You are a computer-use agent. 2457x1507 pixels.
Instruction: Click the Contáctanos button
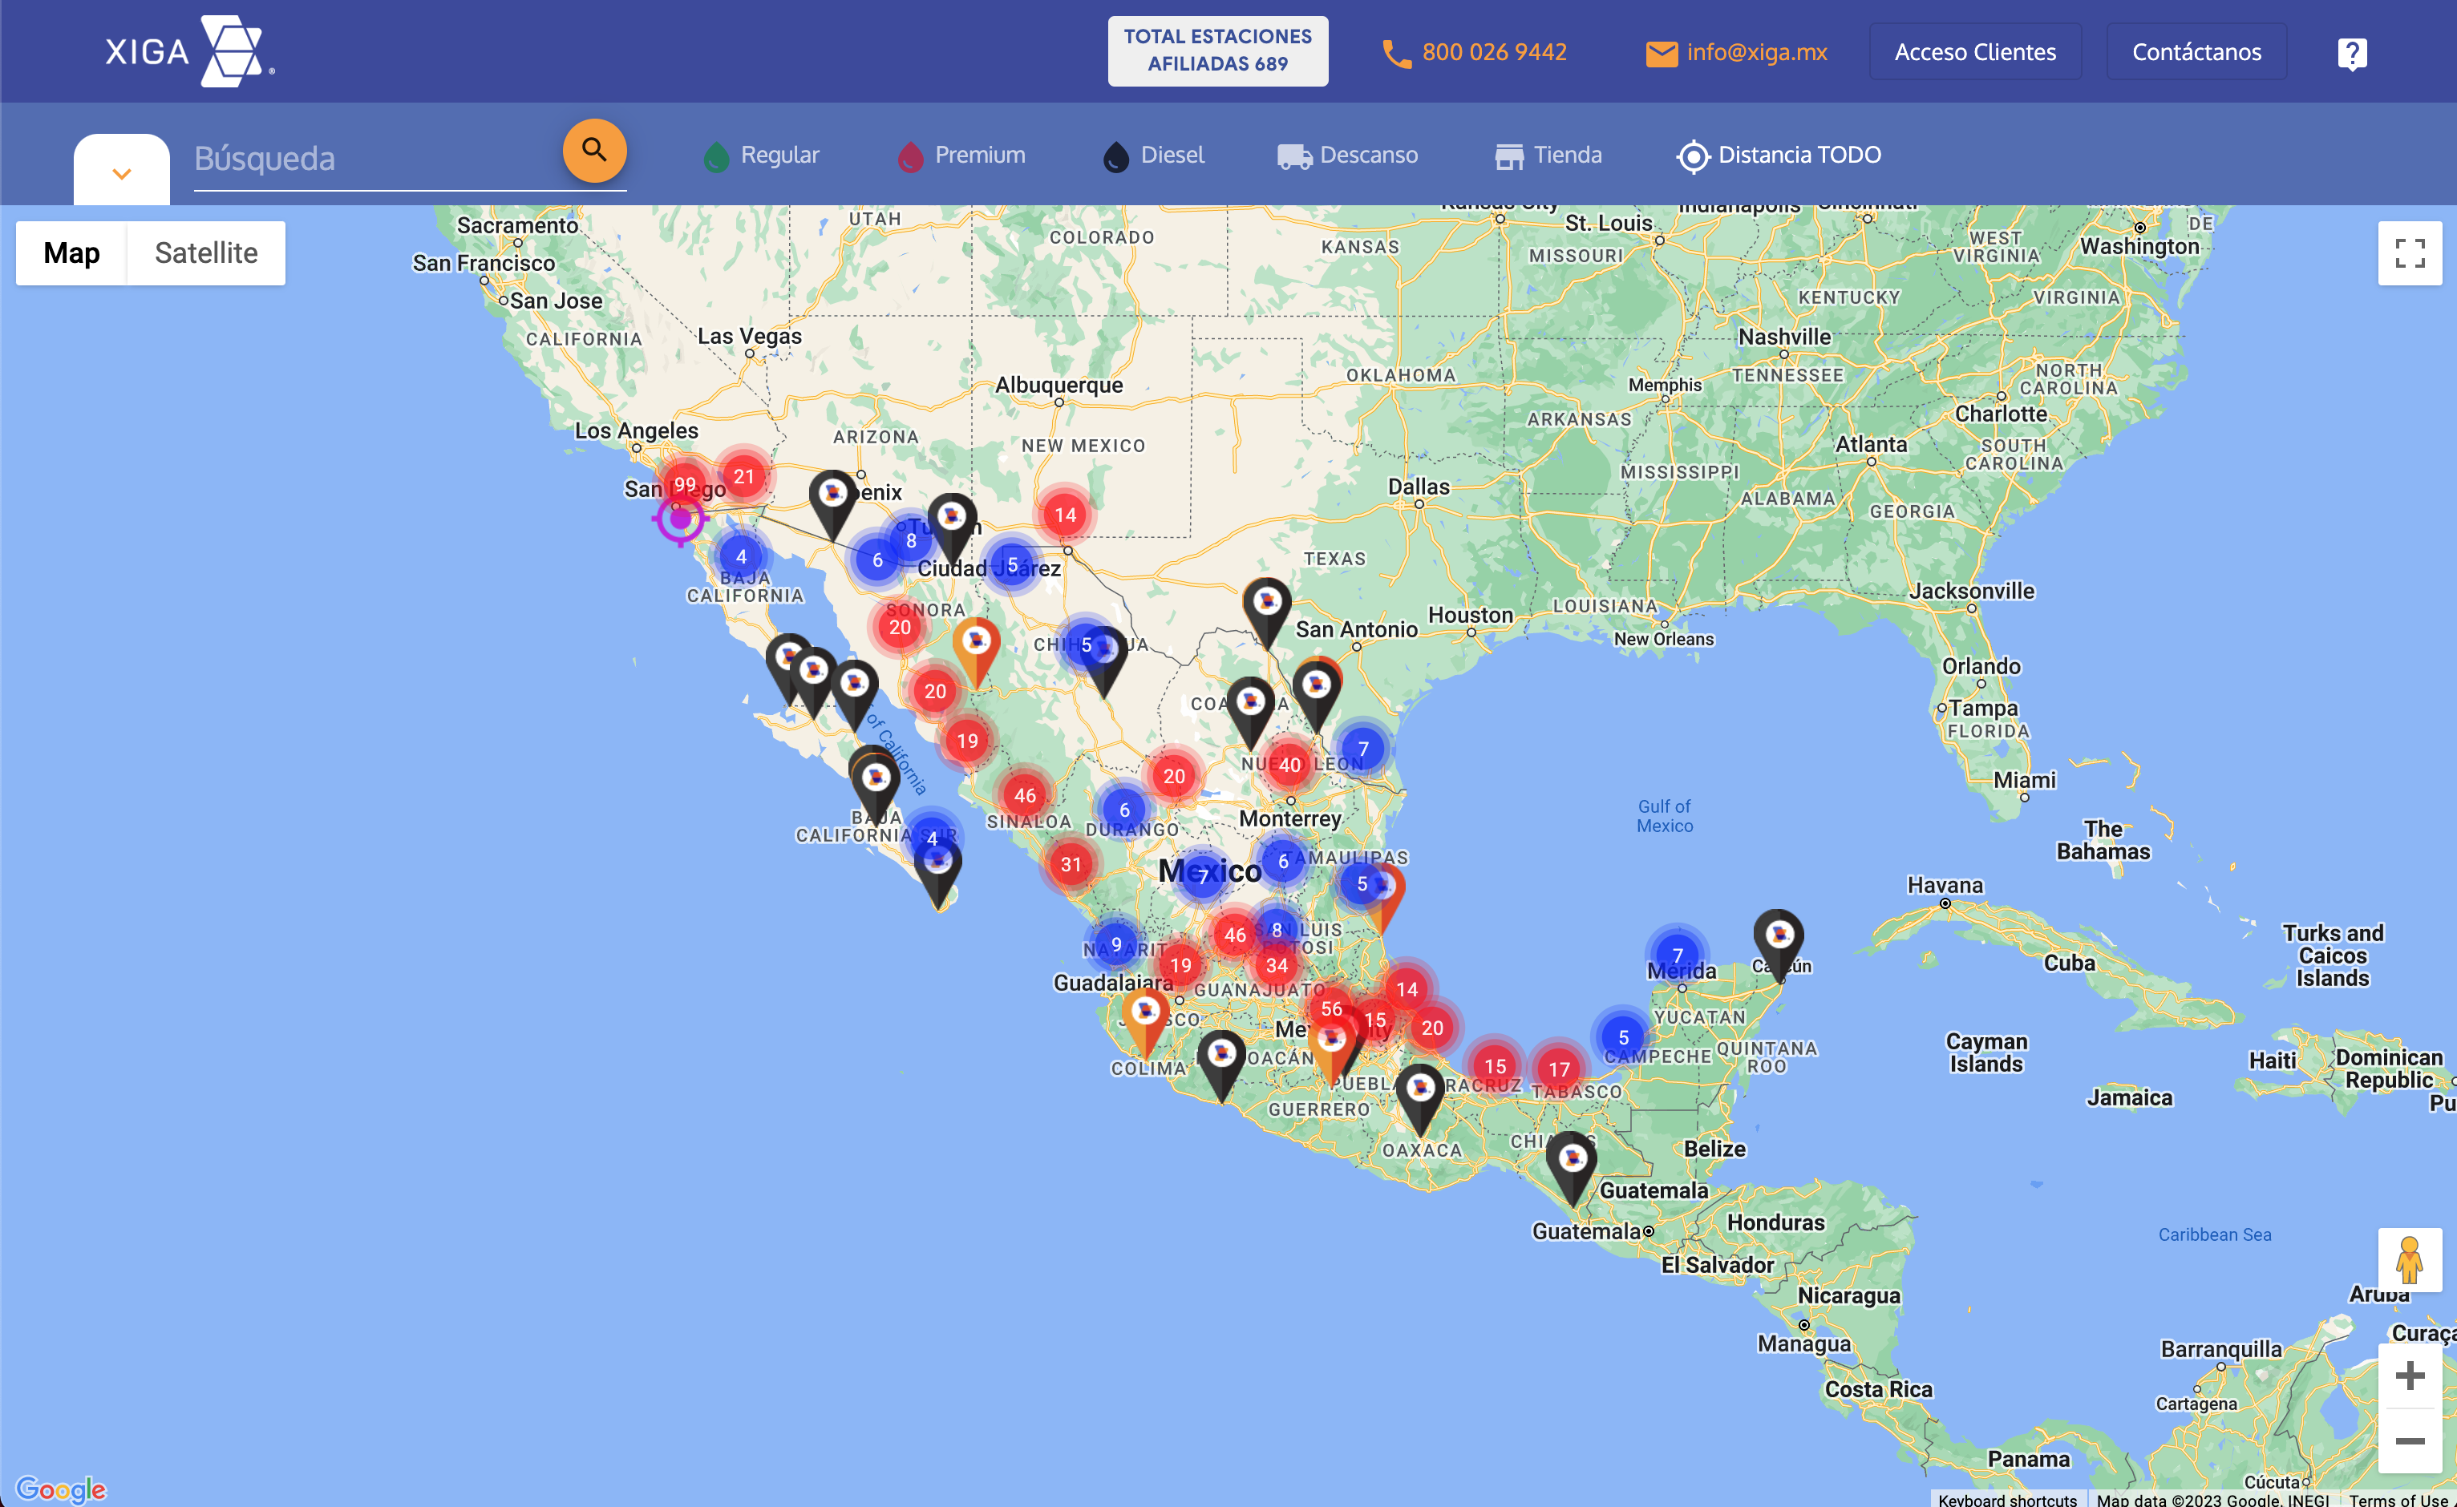click(2196, 52)
